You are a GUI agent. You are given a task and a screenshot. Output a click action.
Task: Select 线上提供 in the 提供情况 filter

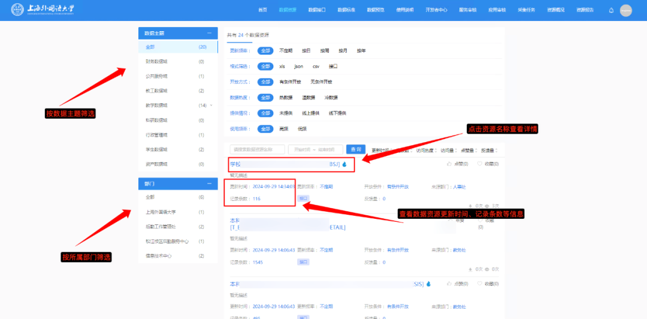click(312, 113)
